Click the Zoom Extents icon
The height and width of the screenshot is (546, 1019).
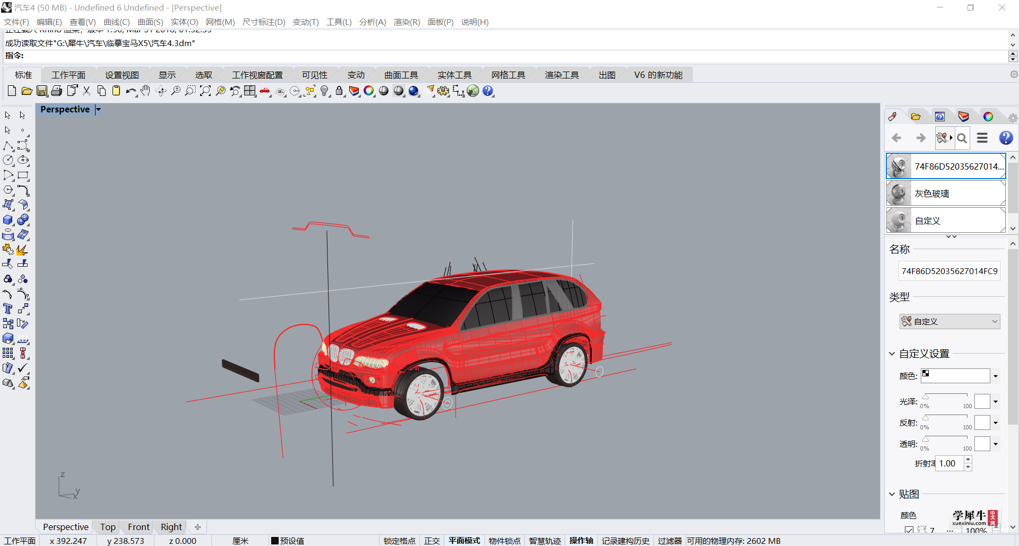[205, 91]
